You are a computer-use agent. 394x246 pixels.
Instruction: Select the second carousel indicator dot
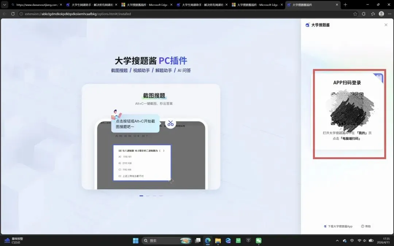pos(148,196)
